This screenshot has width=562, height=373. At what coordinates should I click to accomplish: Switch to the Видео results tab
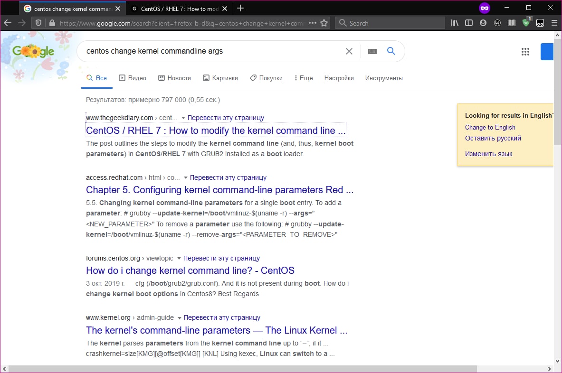pyautogui.click(x=133, y=78)
